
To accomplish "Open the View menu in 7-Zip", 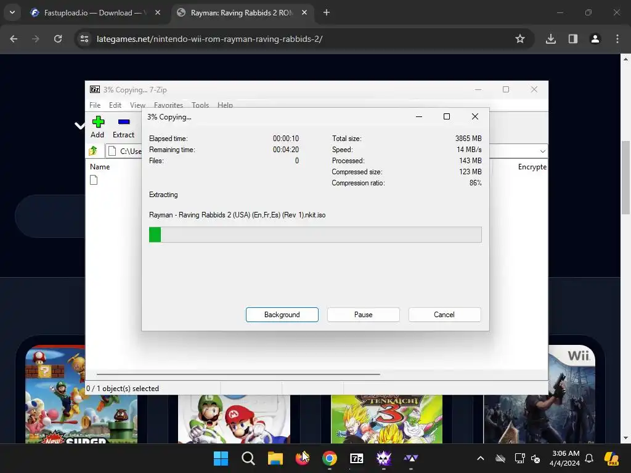I will (137, 105).
